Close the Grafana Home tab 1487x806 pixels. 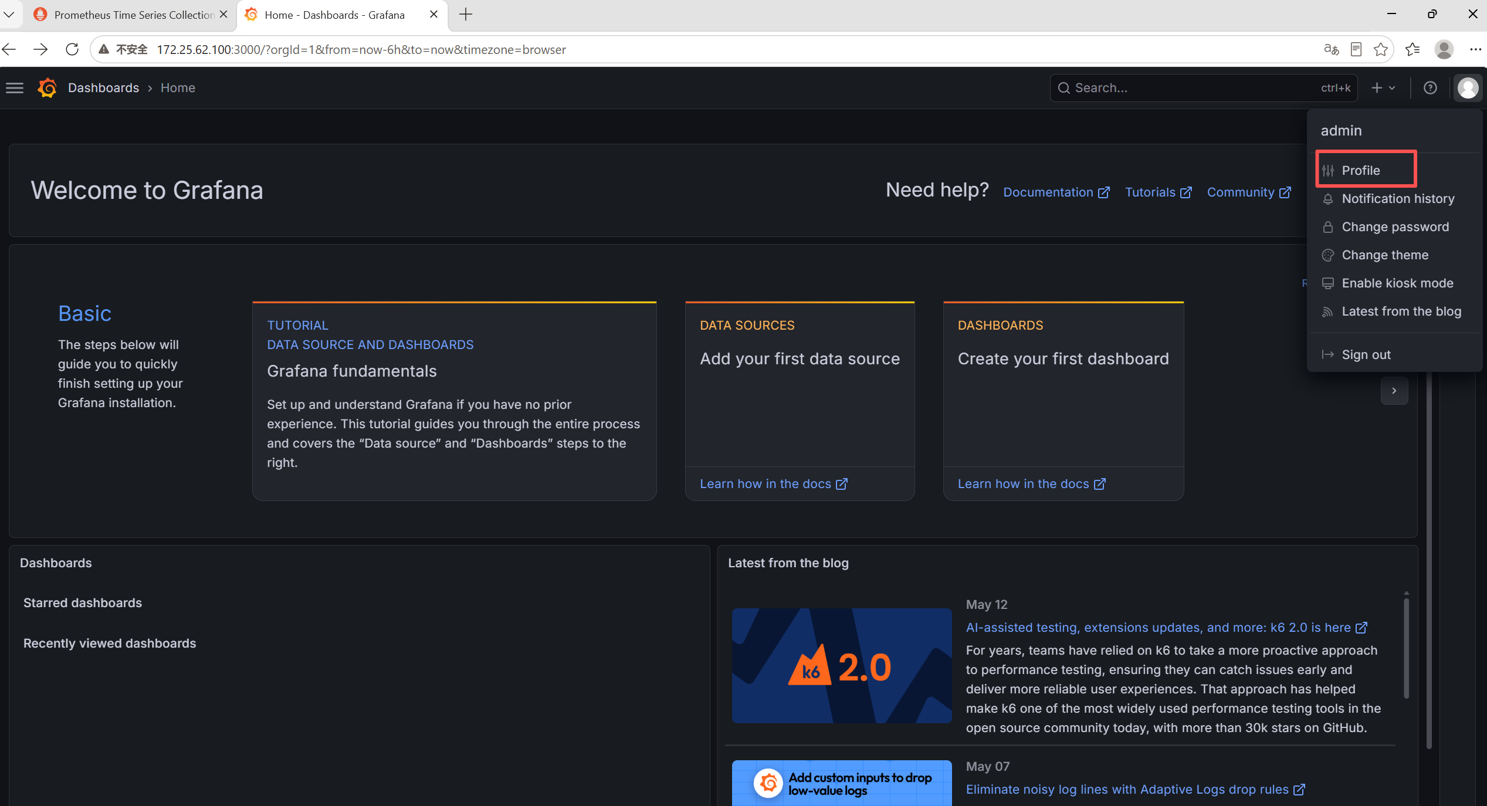[x=434, y=15]
